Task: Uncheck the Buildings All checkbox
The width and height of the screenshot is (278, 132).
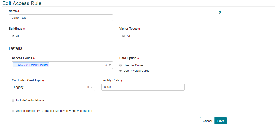Action: coord(13,36)
